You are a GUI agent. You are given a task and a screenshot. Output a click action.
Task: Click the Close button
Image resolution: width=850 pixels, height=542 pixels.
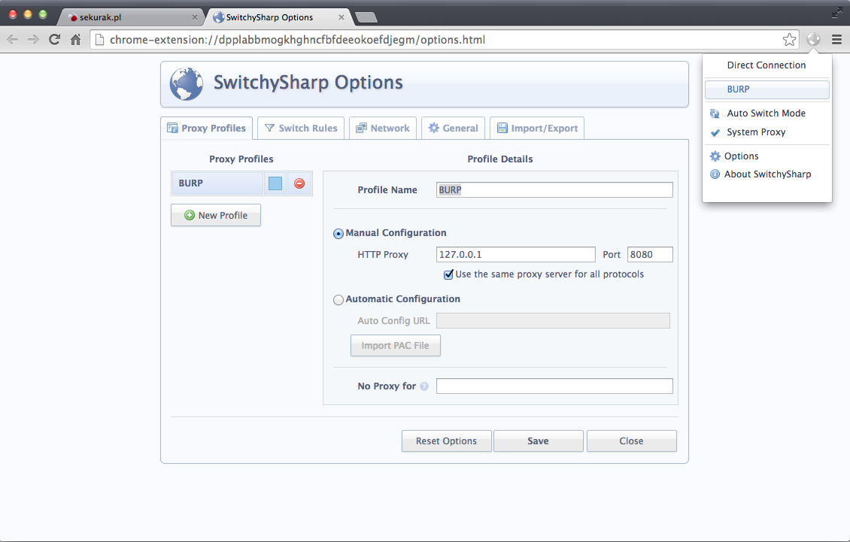point(632,441)
